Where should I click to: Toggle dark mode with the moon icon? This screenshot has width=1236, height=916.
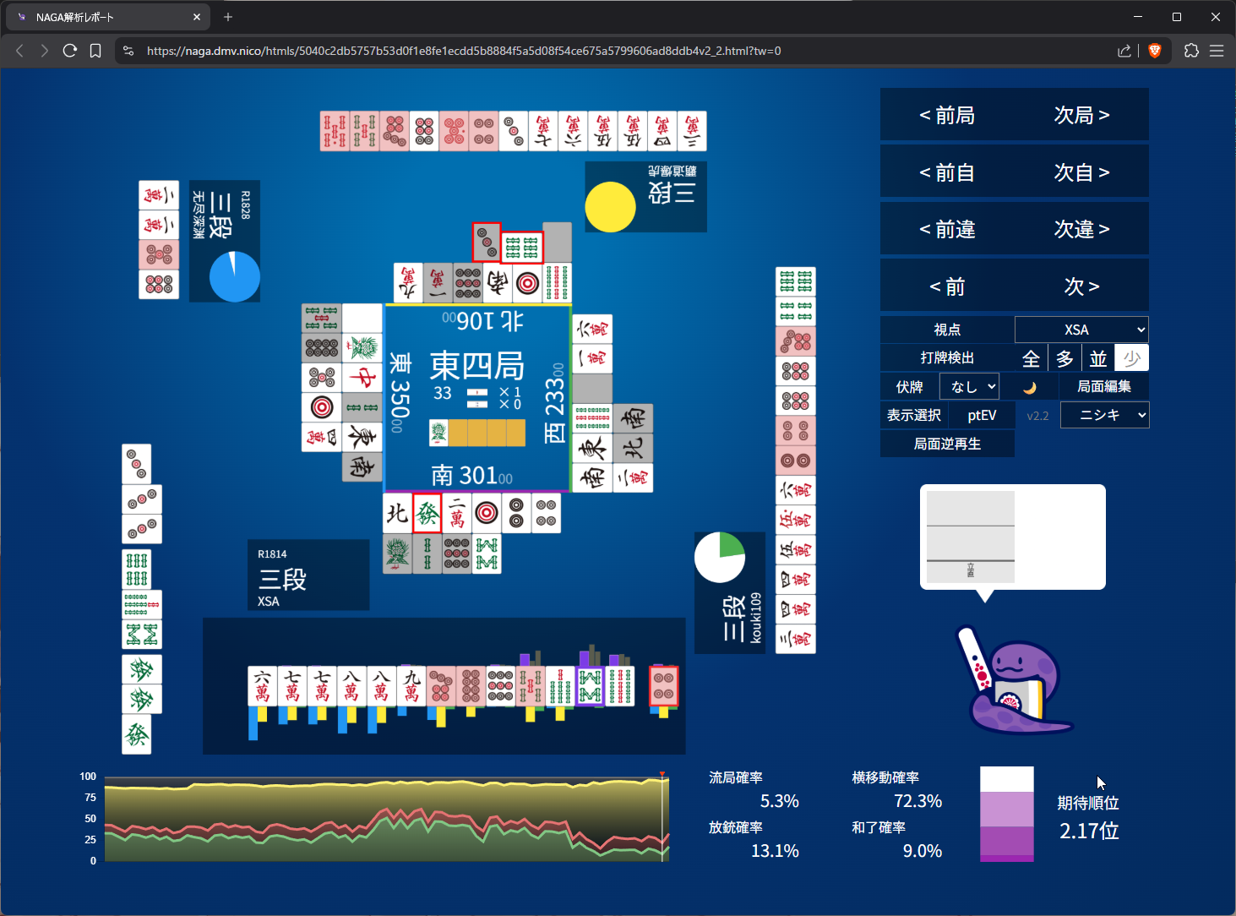1029,387
